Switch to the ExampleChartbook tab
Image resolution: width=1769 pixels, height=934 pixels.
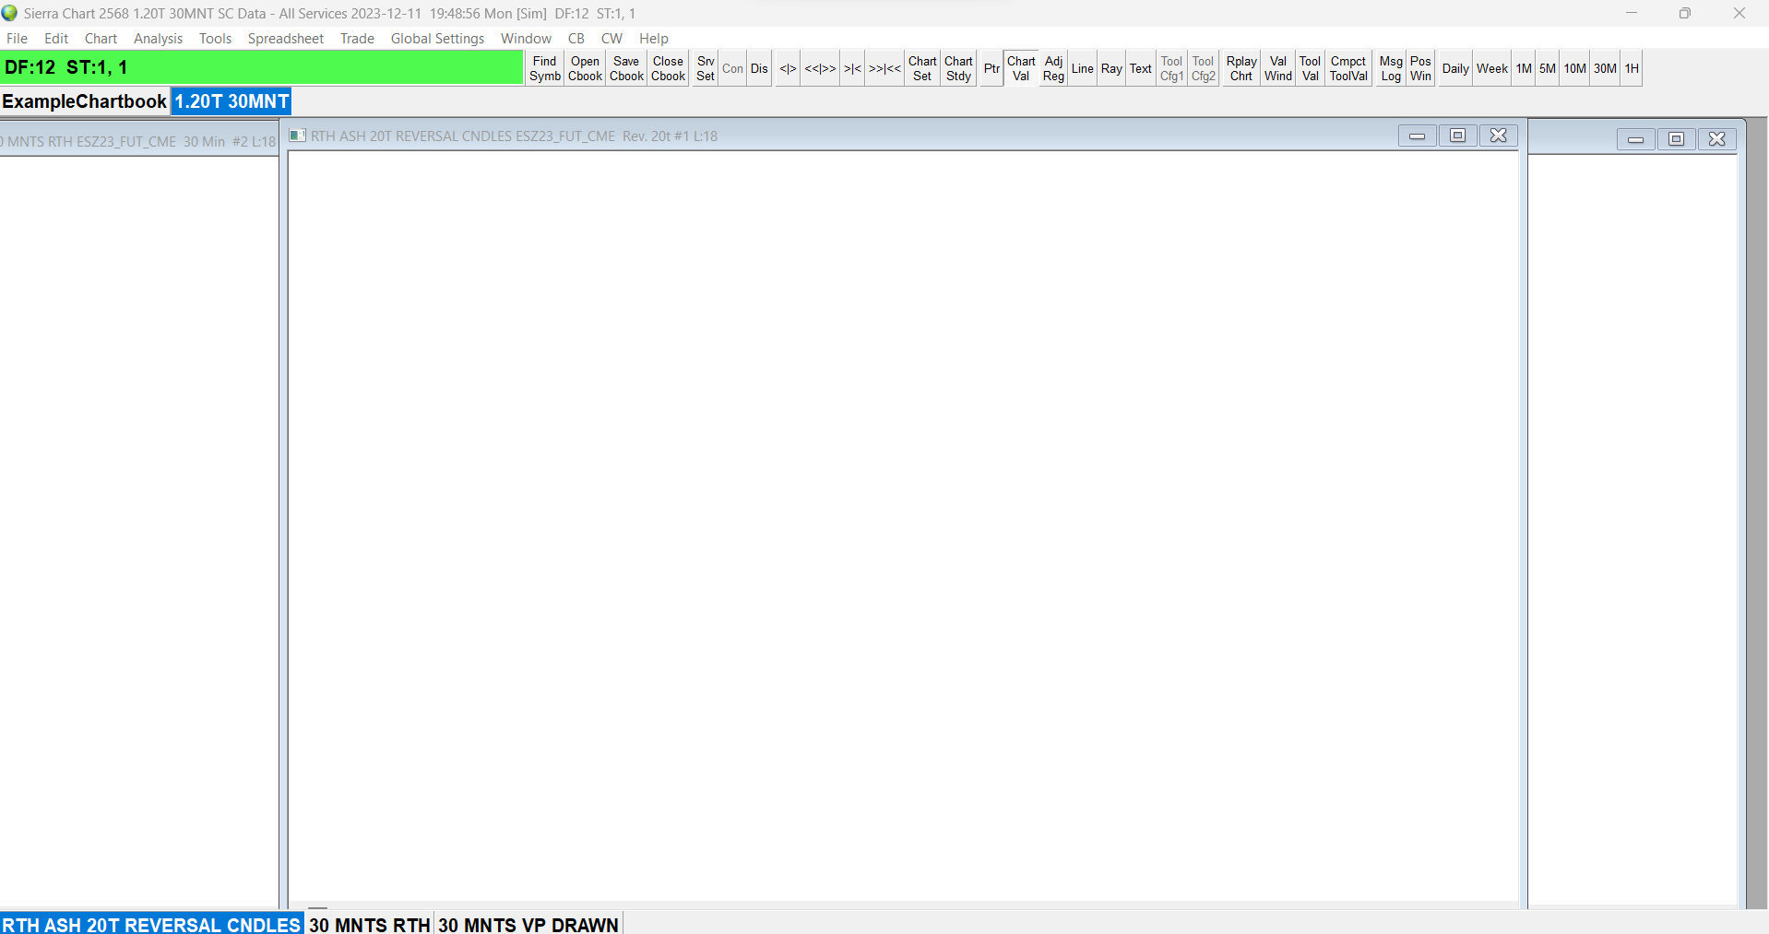point(84,101)
